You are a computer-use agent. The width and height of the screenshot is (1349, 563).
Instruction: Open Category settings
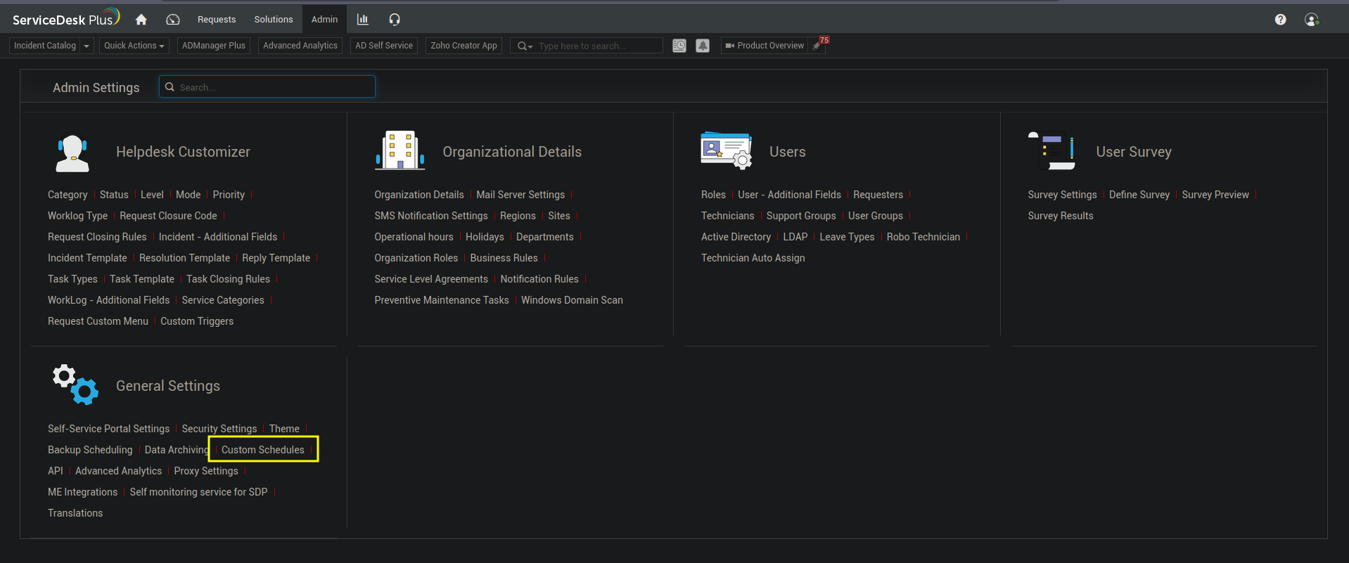tap(68, 195)
